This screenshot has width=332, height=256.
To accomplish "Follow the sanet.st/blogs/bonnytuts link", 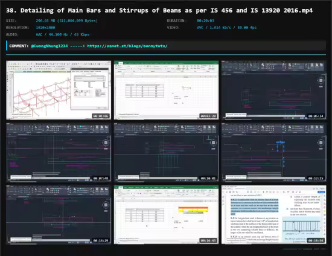I will pos(127,46).
